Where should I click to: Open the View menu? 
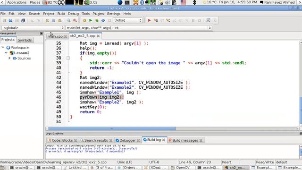(x=22, y=14)
